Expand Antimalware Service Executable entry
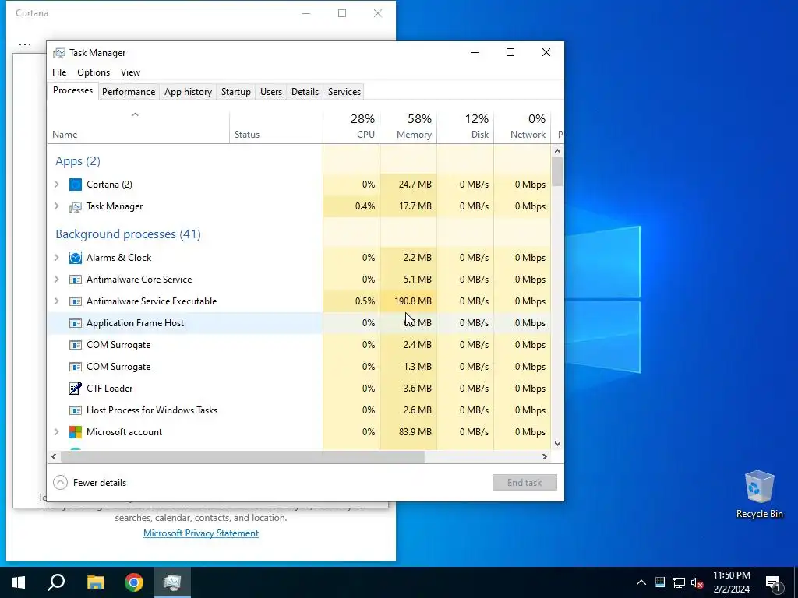The image size is (798, 598). (x=57, y=301)
